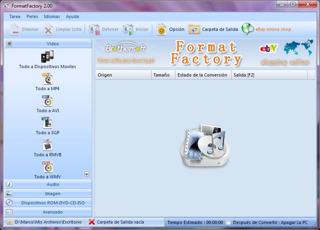Open the Pieles menu

[x=32, y=17]
